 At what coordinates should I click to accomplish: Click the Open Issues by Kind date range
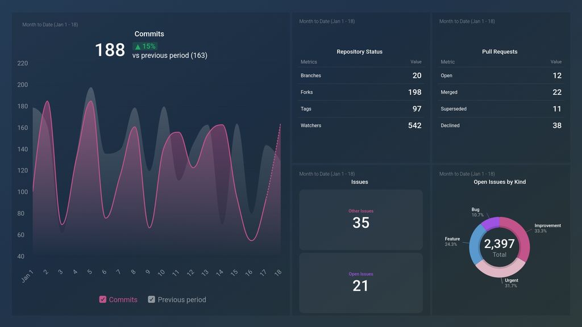coord(467,174)
